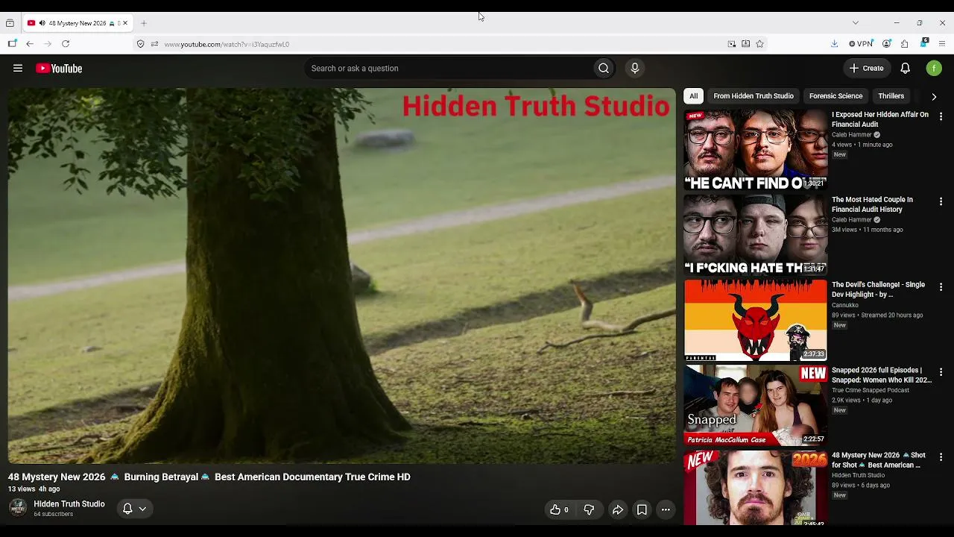The image size is (954, 537).
Task: Open tab overview button at top-left
Action: pyautogui.click(x=10, y=23)
